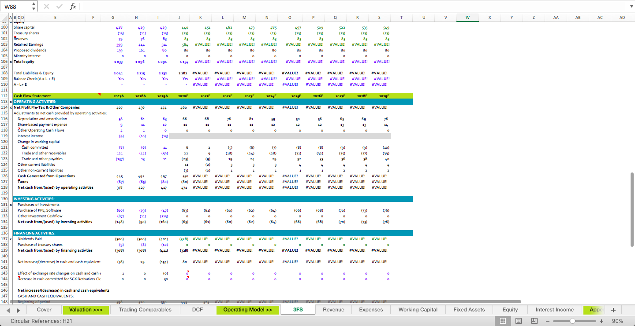
Task: Switch to Page Layout view icon
Action: [519, 321]
